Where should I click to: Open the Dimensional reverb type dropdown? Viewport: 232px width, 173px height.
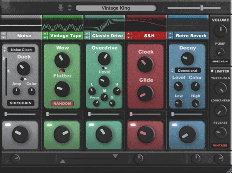click(x=188, y=71)
